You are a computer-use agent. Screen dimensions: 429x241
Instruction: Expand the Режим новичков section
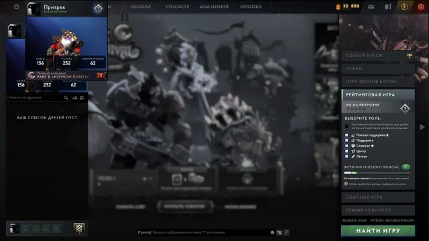[x=378, y=210]
